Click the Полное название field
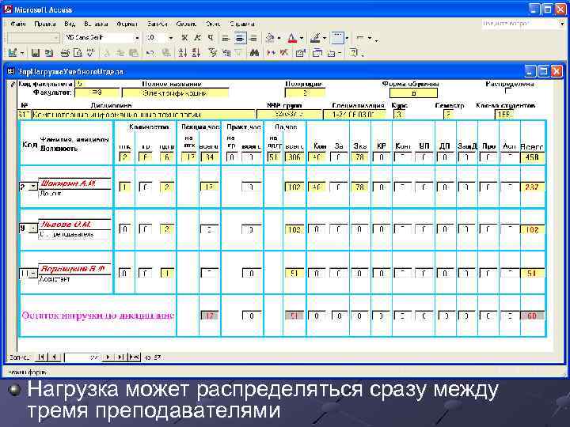The image size is (570, 427). [175, 93]
